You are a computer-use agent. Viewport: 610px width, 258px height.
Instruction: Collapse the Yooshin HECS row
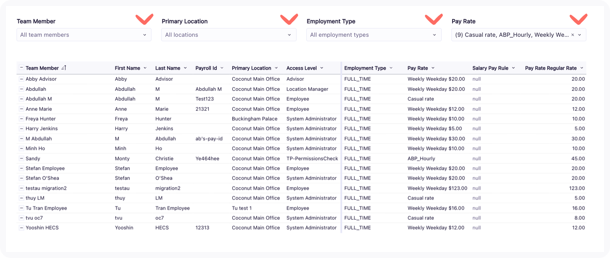(x=21, y=228)
